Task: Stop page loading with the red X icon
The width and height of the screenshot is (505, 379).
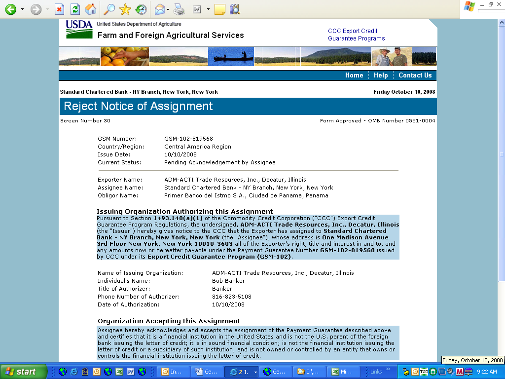Action: coord(59,9)
